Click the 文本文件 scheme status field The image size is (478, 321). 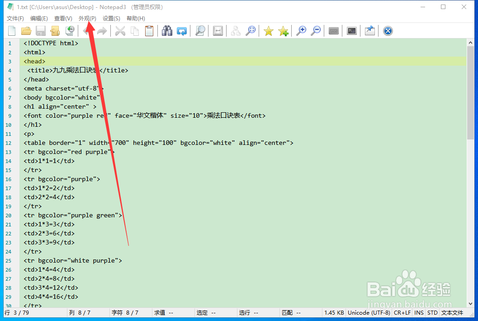click(452, 312)
